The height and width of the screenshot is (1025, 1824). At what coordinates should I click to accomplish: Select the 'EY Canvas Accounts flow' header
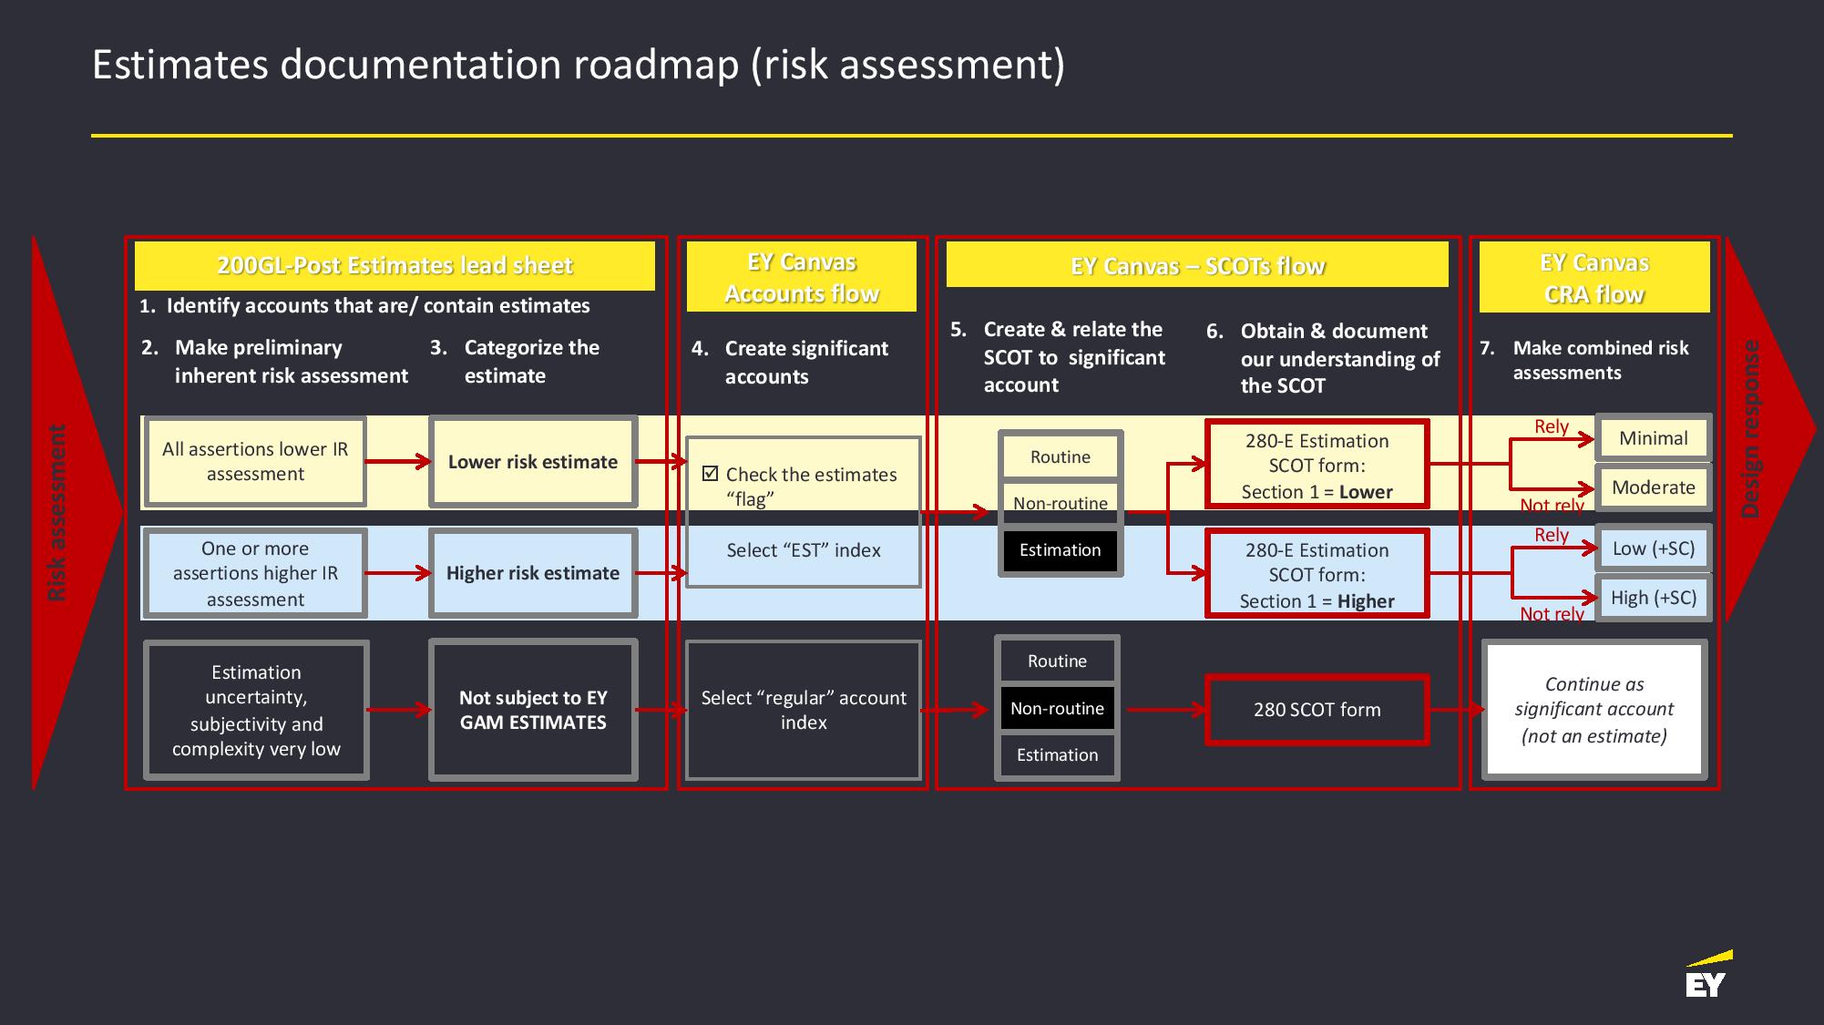802,277
